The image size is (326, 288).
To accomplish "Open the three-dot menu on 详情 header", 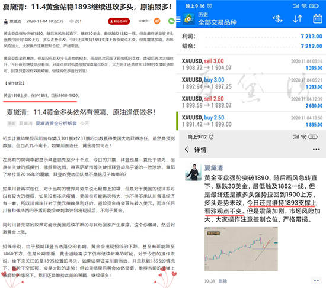I will (x=317, y=149).
